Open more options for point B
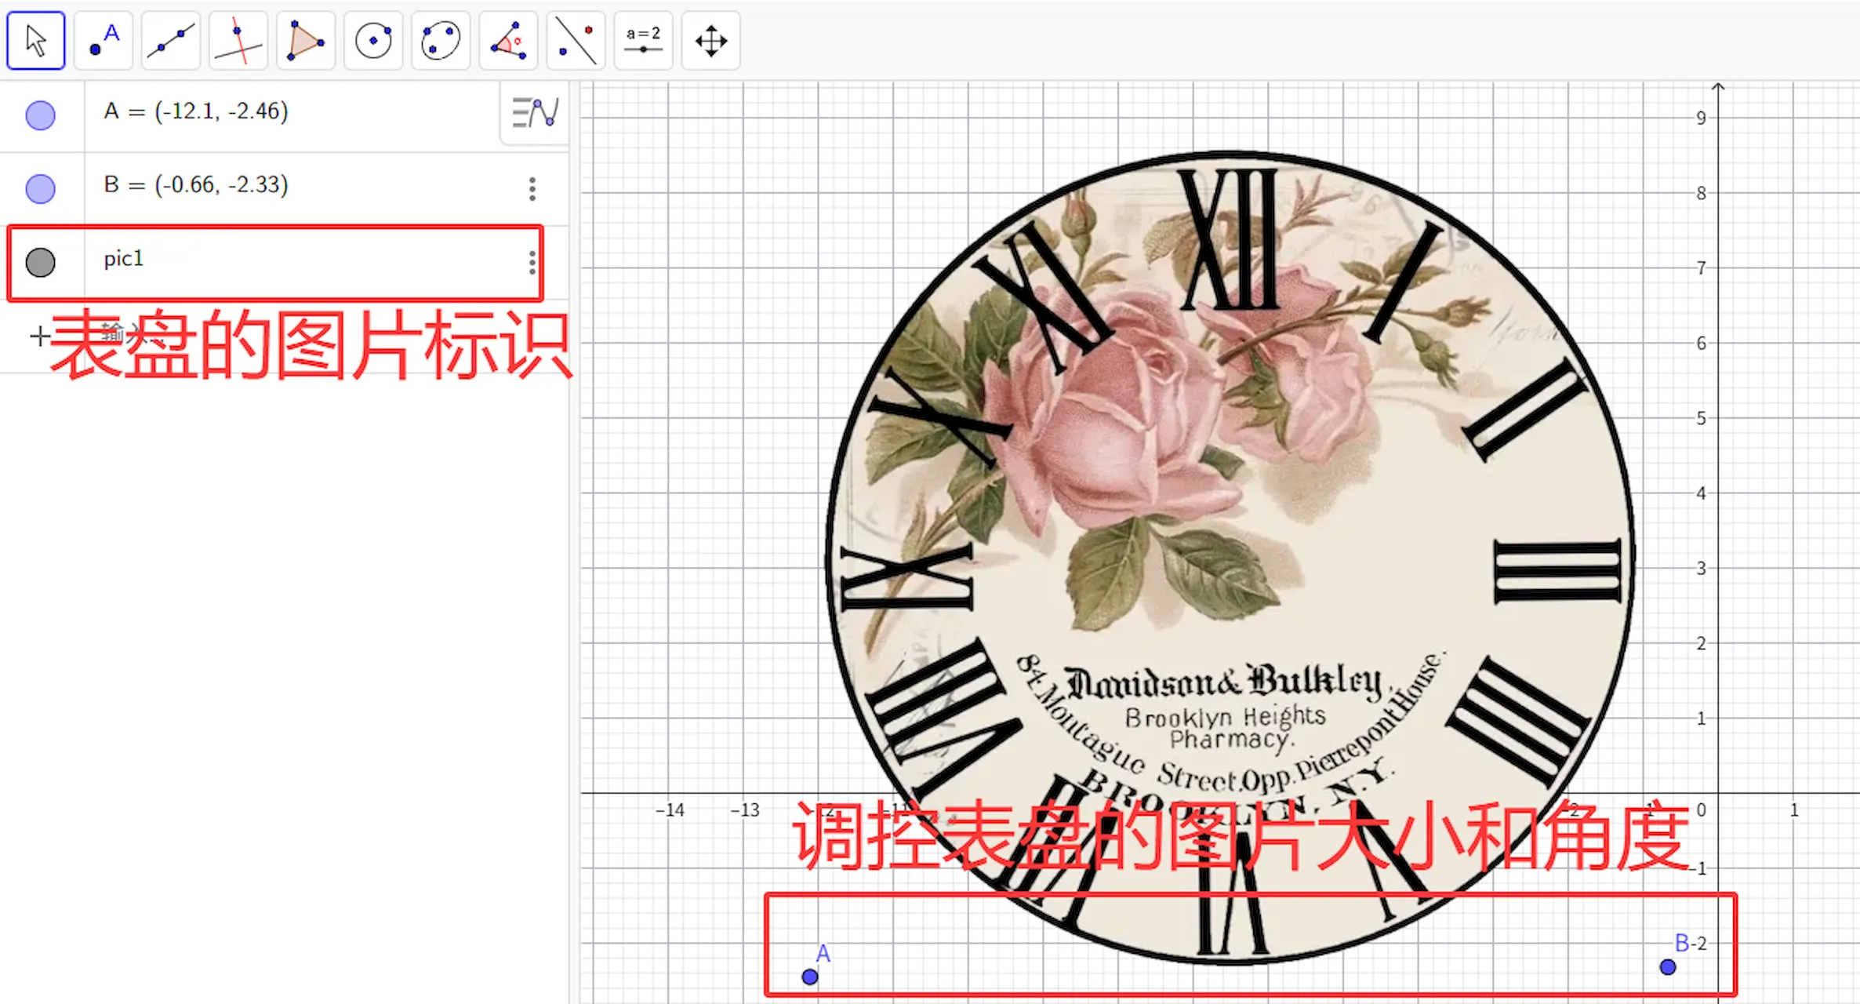This screenshot has width=1860, height=1004. [532, 188]
